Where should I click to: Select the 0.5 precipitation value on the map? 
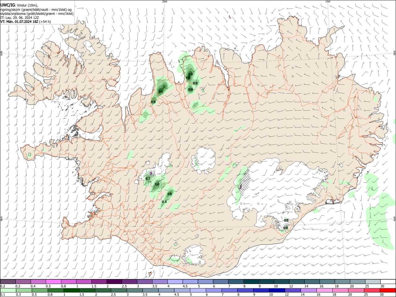[164, 202]
